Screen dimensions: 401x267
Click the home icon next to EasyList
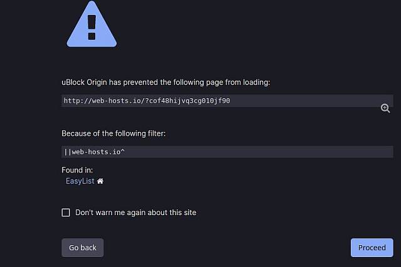pyautogui.click(x=100, y=181)
